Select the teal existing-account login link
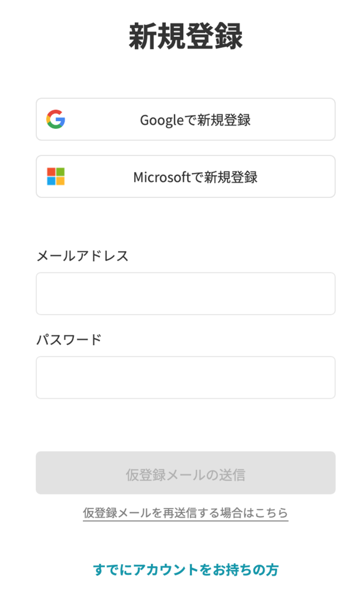 click(x=185, y=570)
